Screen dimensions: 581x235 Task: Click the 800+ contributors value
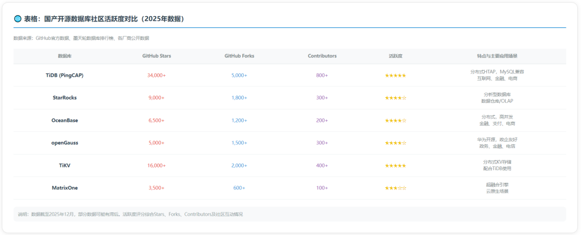pyautogui.click(x=322, y=75)
